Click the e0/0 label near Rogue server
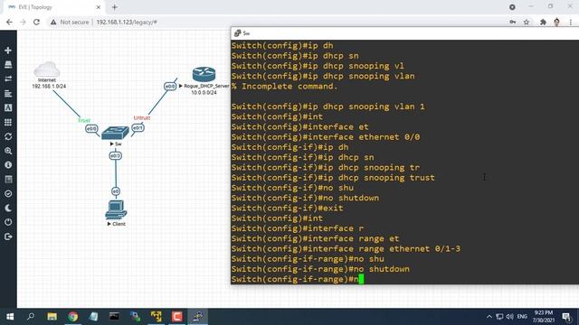 (170, 87)
